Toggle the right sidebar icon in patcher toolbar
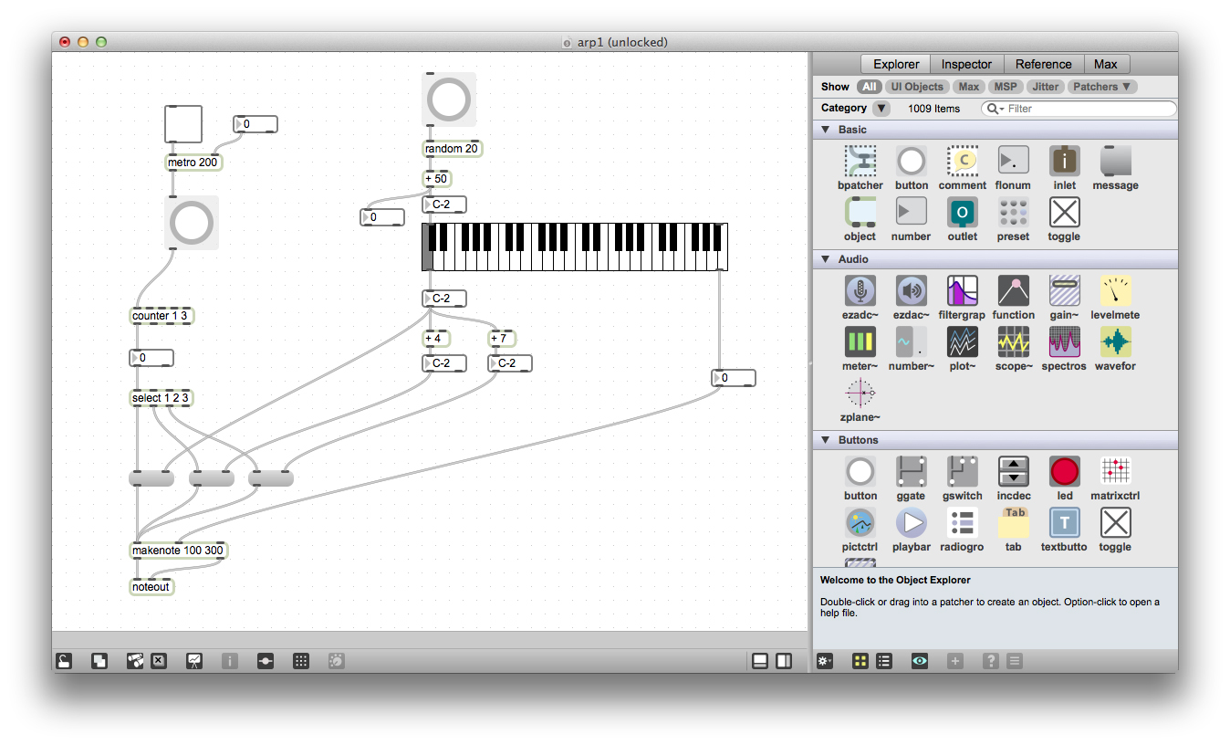 pyautogui.click(x=784, y=661)
